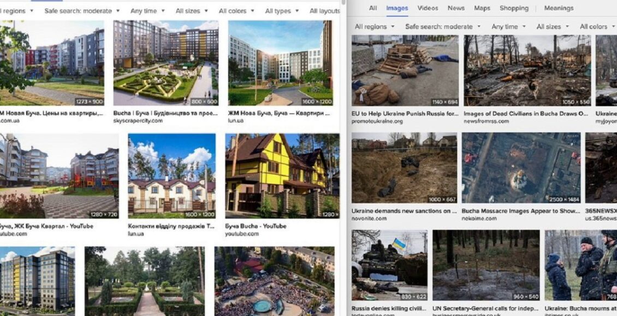
Task: Expand All colors filter in left pane
Action: coord(236,11)
